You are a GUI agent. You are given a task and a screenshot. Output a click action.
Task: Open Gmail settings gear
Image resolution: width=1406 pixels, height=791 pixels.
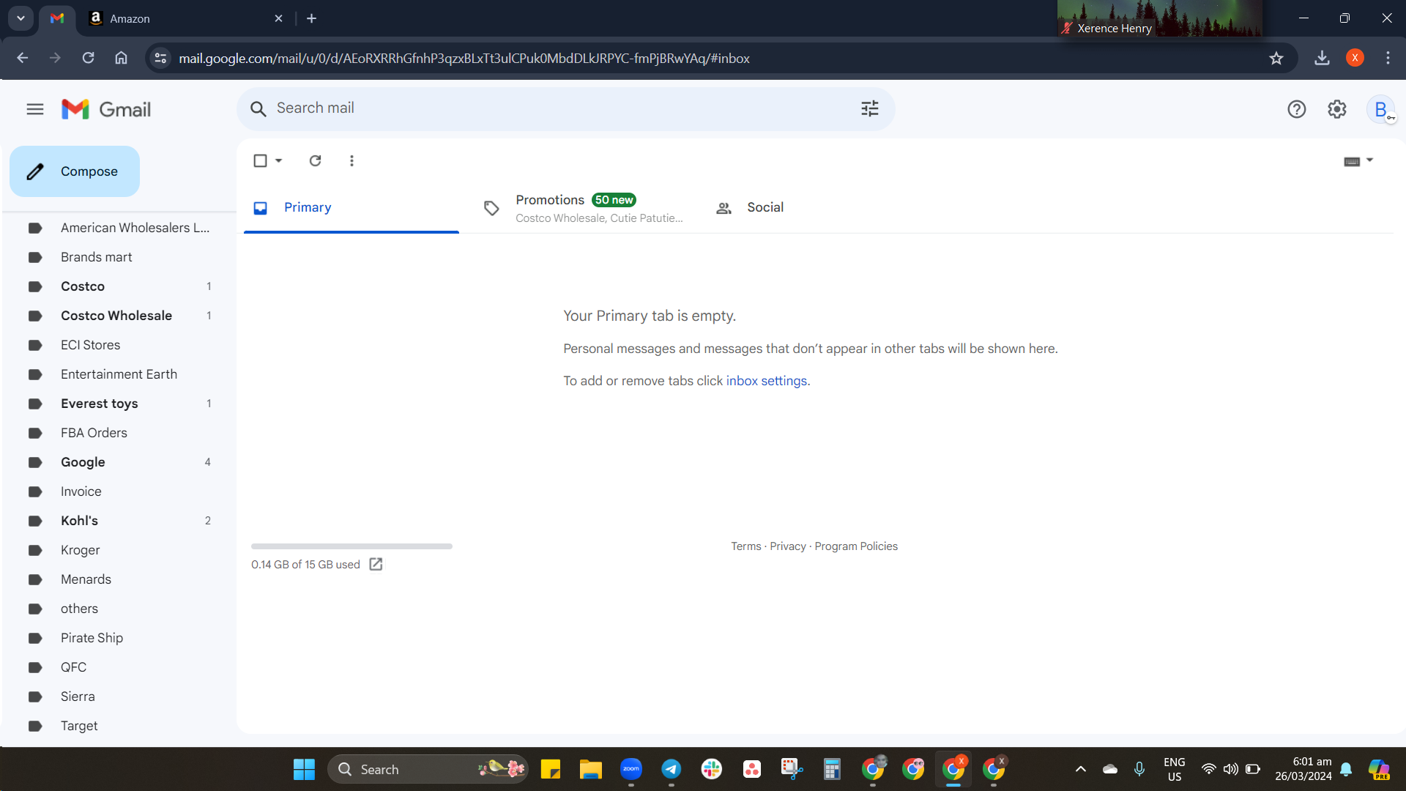[x=1336, y=109]
